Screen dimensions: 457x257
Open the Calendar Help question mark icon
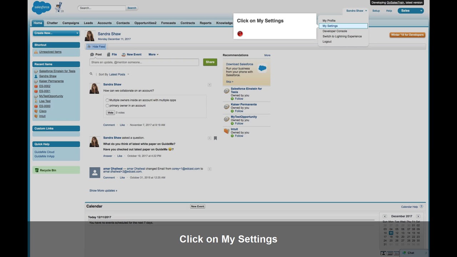[421, 206]
